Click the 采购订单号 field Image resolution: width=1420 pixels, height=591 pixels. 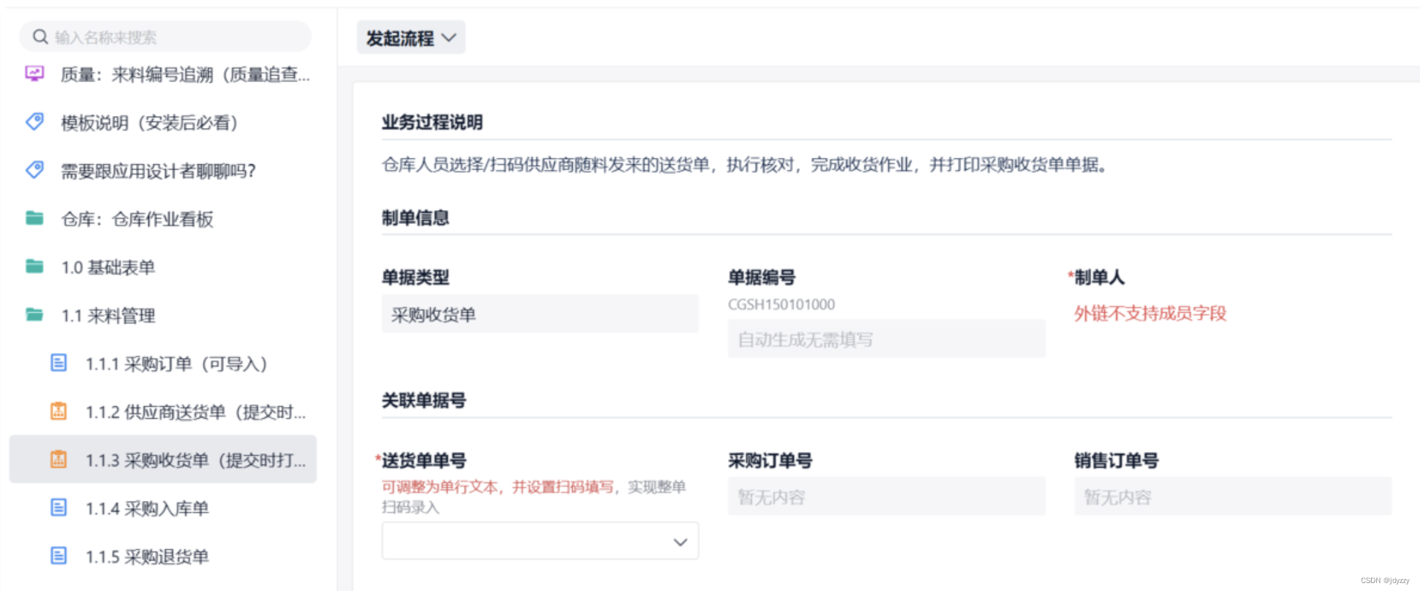(886, 496)
